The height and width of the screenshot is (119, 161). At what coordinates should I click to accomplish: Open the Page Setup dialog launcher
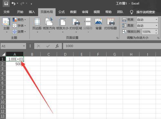point(117,38)
